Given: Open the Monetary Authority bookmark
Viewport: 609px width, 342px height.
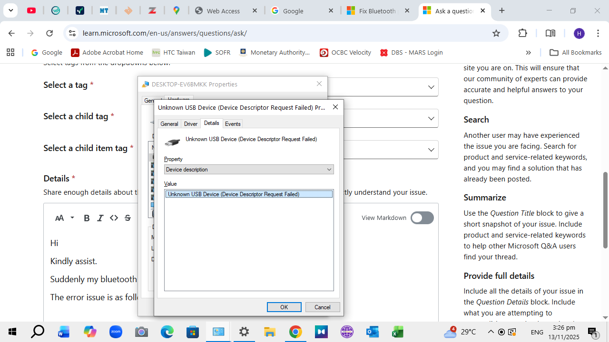Looking at the screenshot, I should [275, 53].
